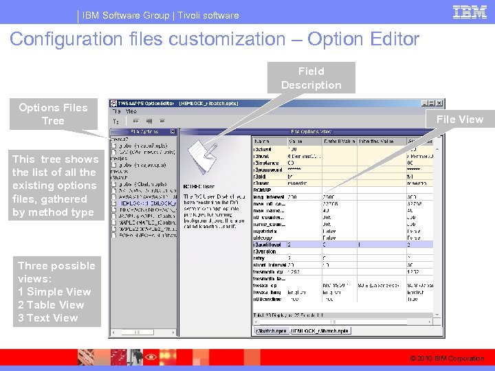495x371 pixels.
Task: Minimize the OptionEditor window
Action: pyautogui.click(x=425, y=103)
